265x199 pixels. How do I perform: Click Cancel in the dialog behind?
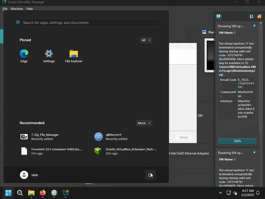[183, 137]
